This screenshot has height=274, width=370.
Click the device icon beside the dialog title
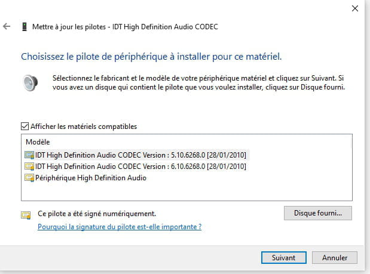25,27
